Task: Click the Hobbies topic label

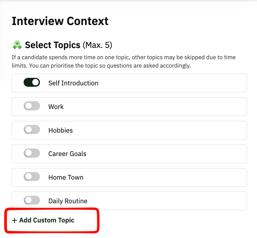Action: tap(61, 130)
